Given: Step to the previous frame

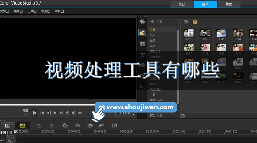Looking at the screenshot, I should tap(49, 113).
